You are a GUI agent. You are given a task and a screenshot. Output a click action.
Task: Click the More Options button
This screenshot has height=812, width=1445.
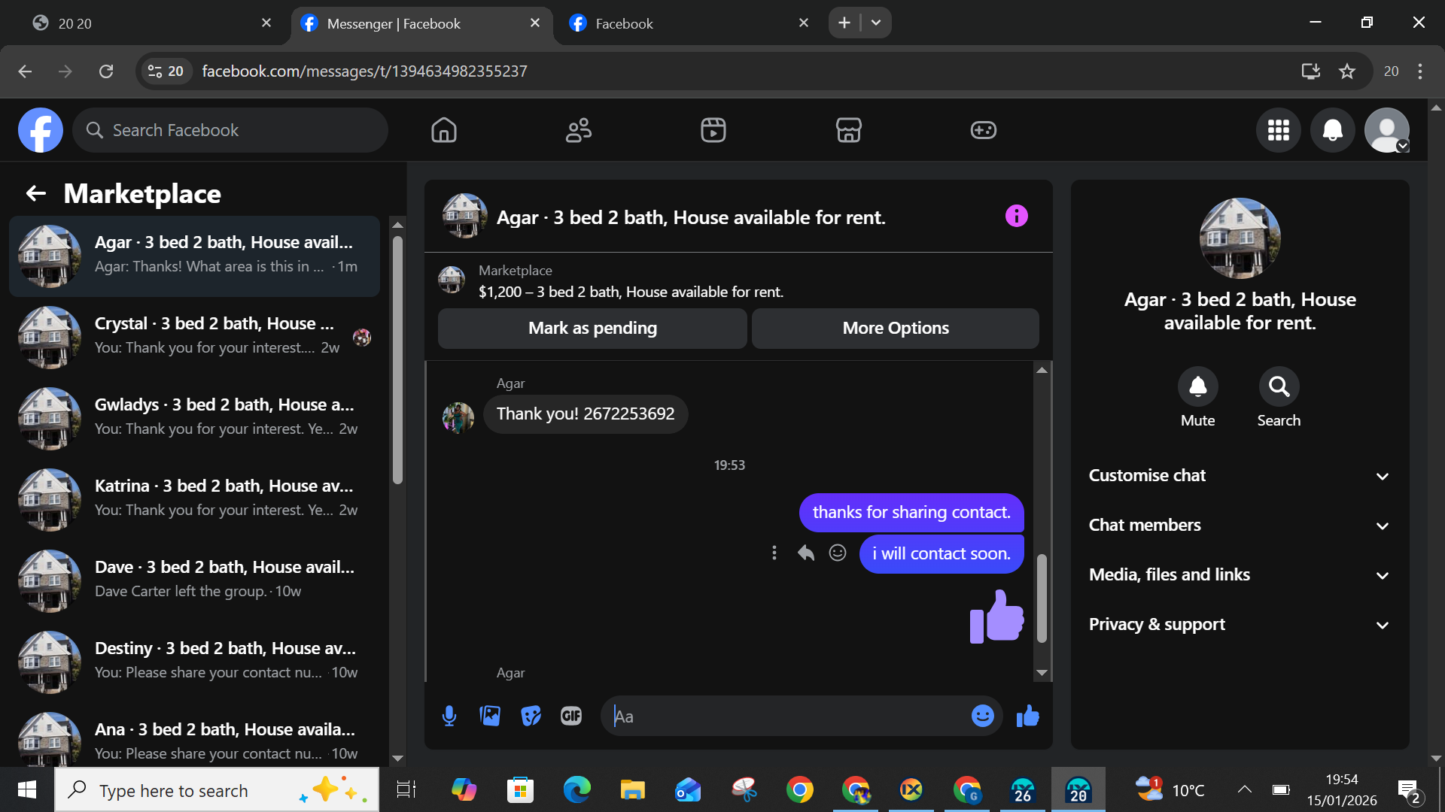coord(895,328)
